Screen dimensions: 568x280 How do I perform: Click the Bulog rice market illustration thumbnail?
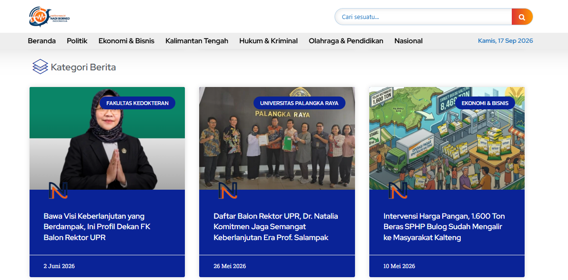click(x=446, y=138)
